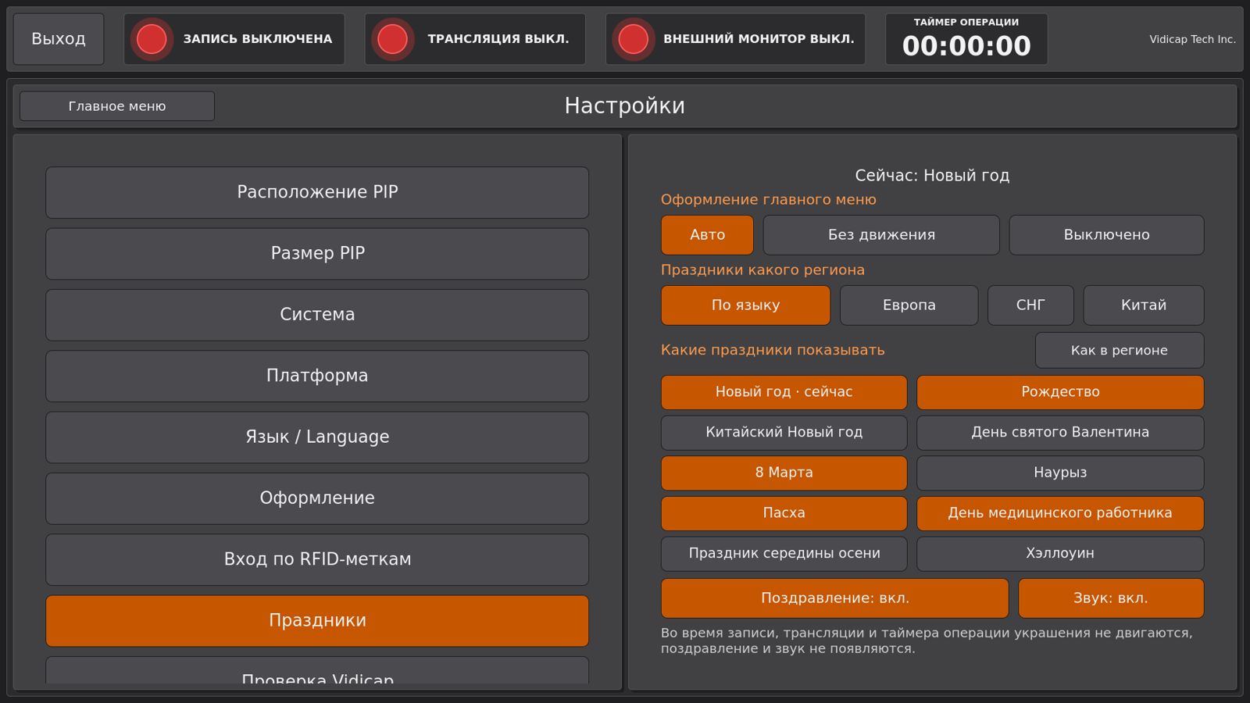Select Авто main menu decoration mode
Image resolution: width=1250 pixels, height=703 pixels.
[x=707, y=235]
